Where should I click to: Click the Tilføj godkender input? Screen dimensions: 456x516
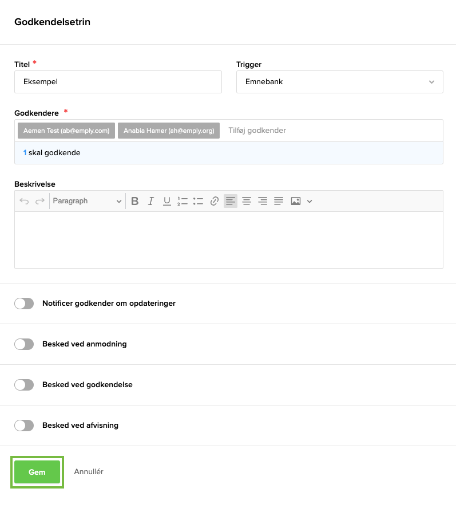[332, 131]
